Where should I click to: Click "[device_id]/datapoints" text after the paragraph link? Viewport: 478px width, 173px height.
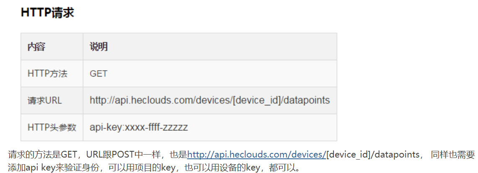pos(372,155)
